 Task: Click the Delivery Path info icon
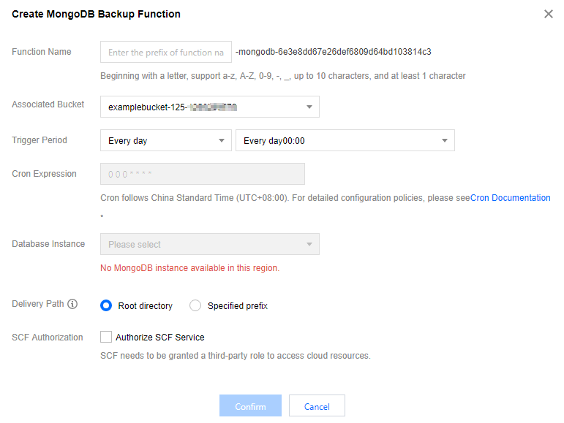click(x=72, y=304)
